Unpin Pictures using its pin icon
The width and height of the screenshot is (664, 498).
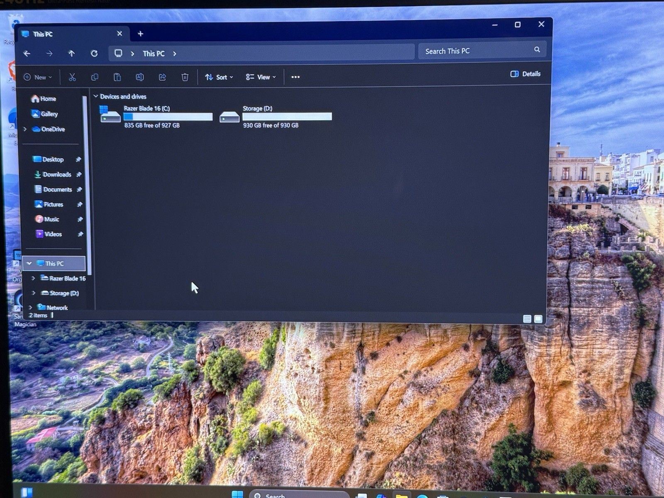tap(80, 204)
